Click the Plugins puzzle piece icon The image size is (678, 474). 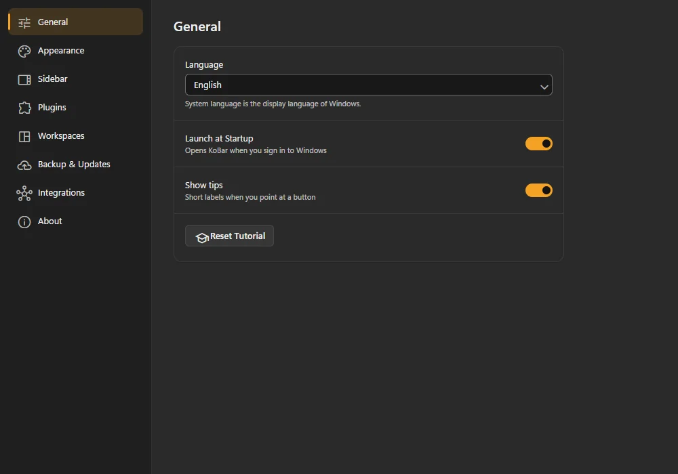[x=24, y=108]
